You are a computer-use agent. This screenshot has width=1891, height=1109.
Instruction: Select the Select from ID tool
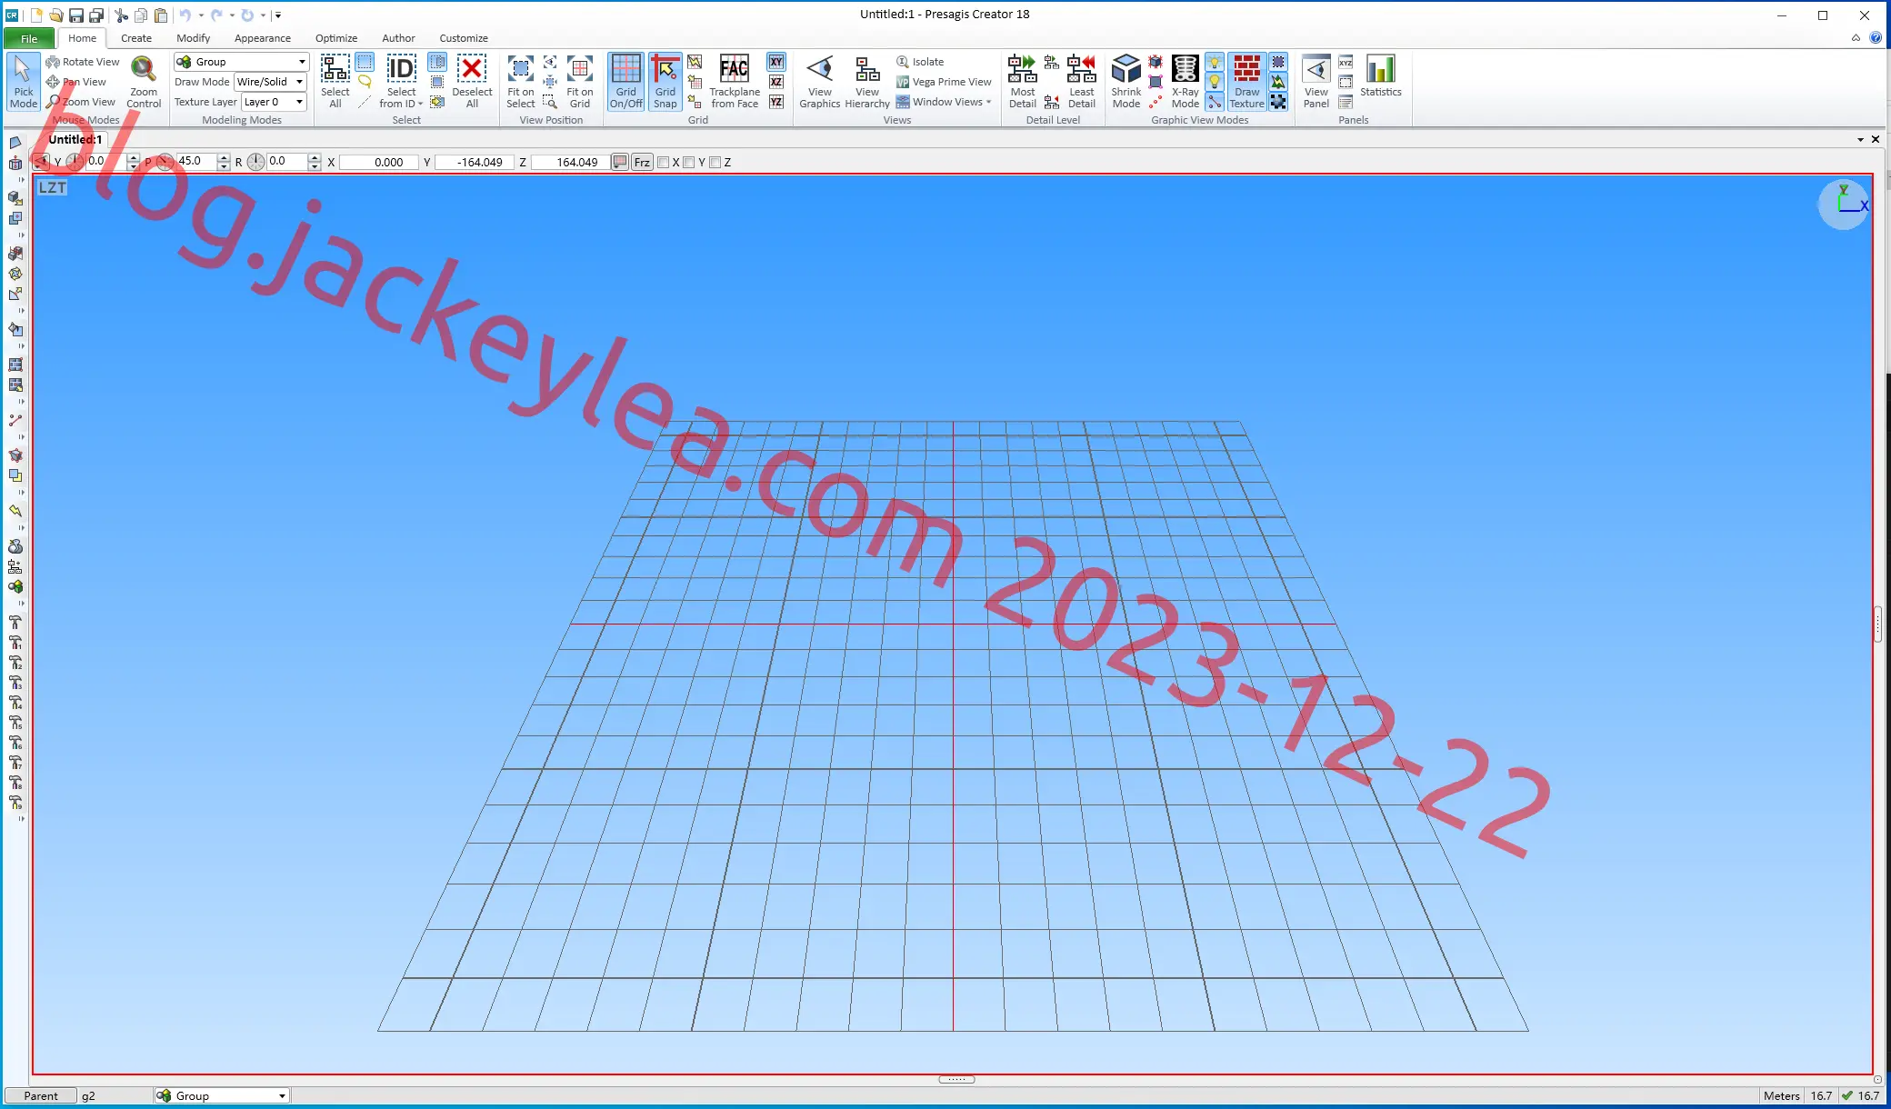(401, 82)
